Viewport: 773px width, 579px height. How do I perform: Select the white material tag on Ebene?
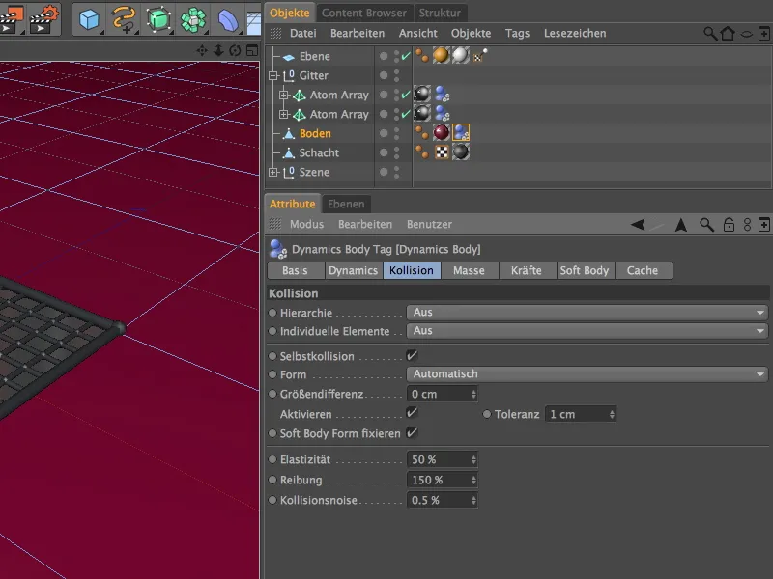pos(461,56)
